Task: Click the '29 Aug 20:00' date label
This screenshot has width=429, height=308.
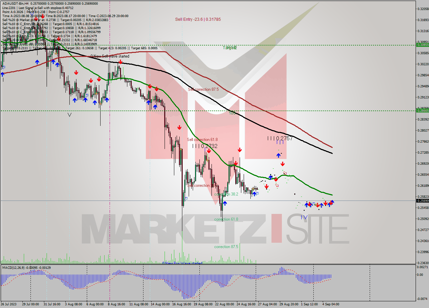Action: 289,304
